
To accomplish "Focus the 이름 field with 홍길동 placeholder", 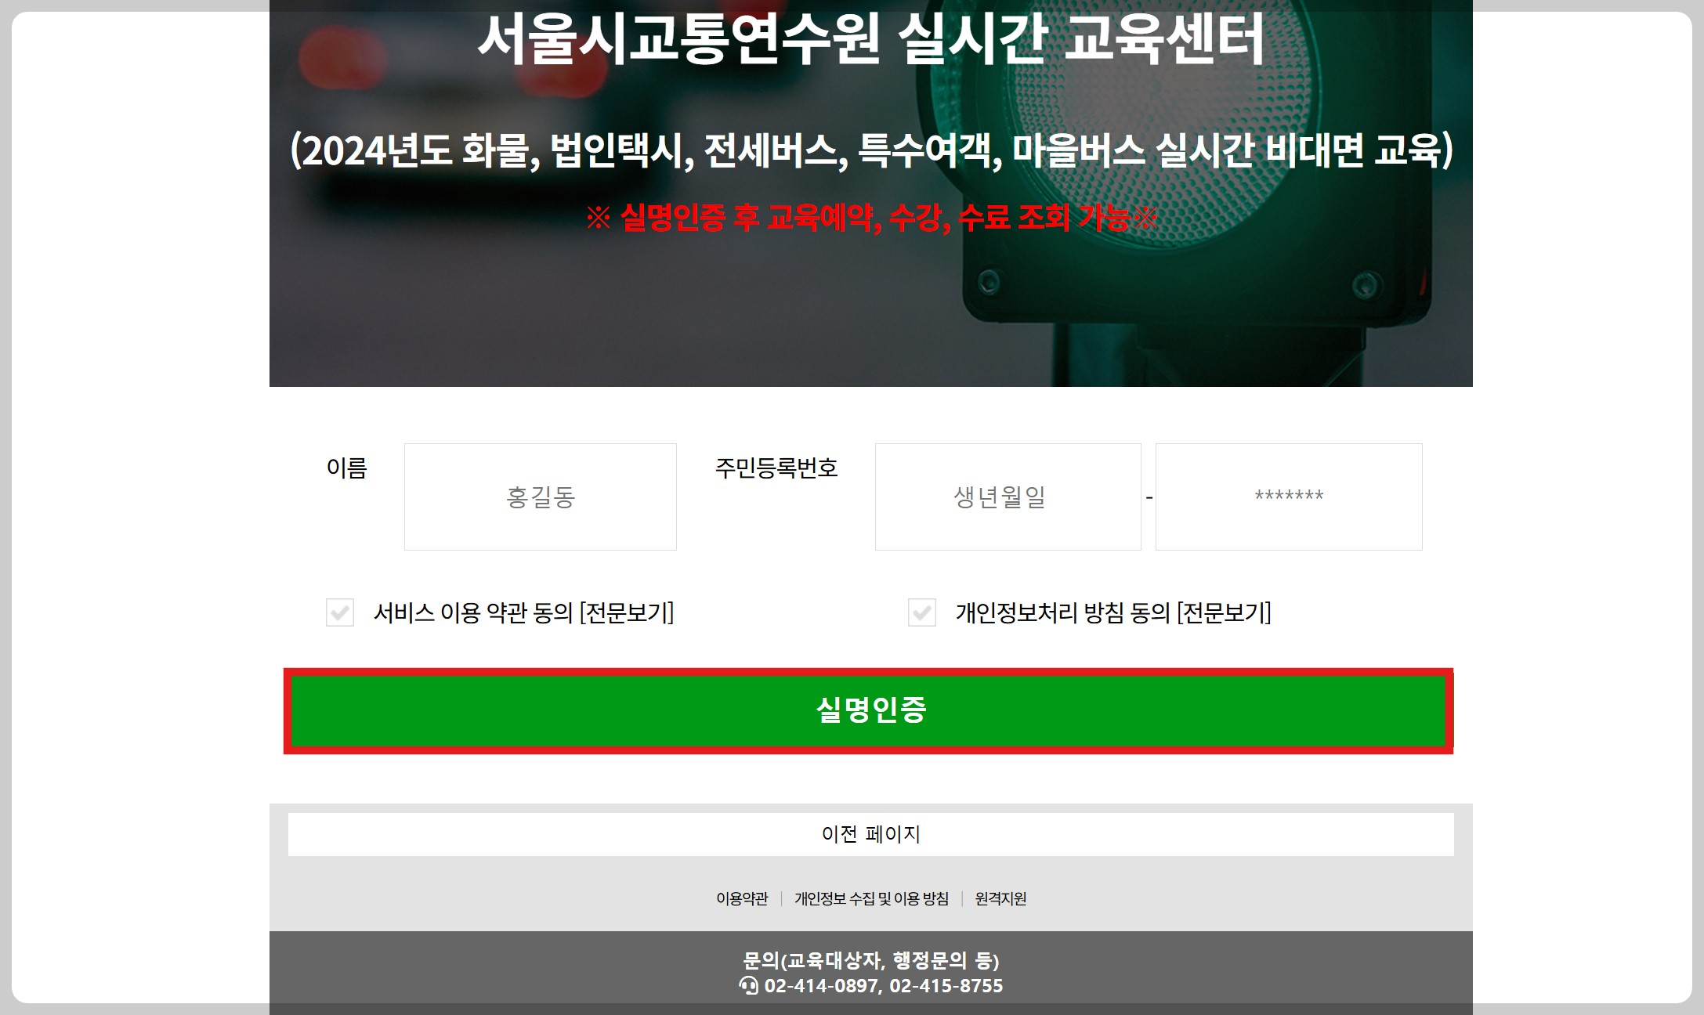I will point(540,497).
